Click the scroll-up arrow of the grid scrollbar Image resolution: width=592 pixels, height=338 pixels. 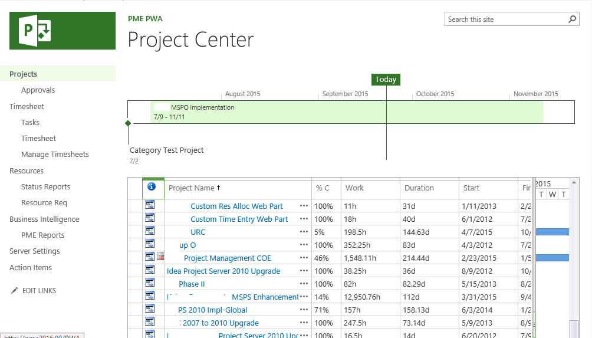(x=574, y=182)
